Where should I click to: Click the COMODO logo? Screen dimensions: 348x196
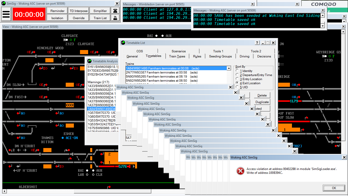pos(324,4)
